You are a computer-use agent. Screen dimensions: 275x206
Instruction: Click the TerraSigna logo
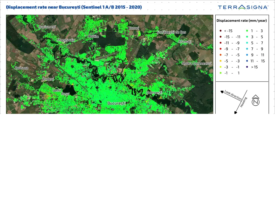[243, 7]
